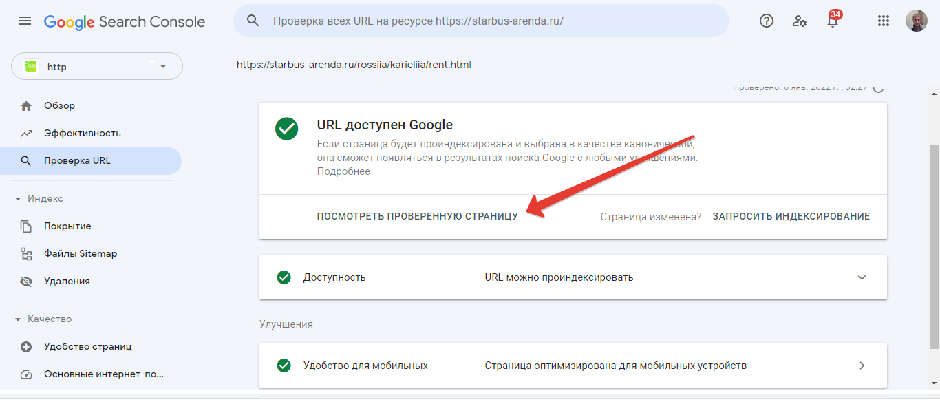The height and width of the screenshot is (402, 940).
Task: Open the property selector dropdown 'http'
Action: point(97,66)
